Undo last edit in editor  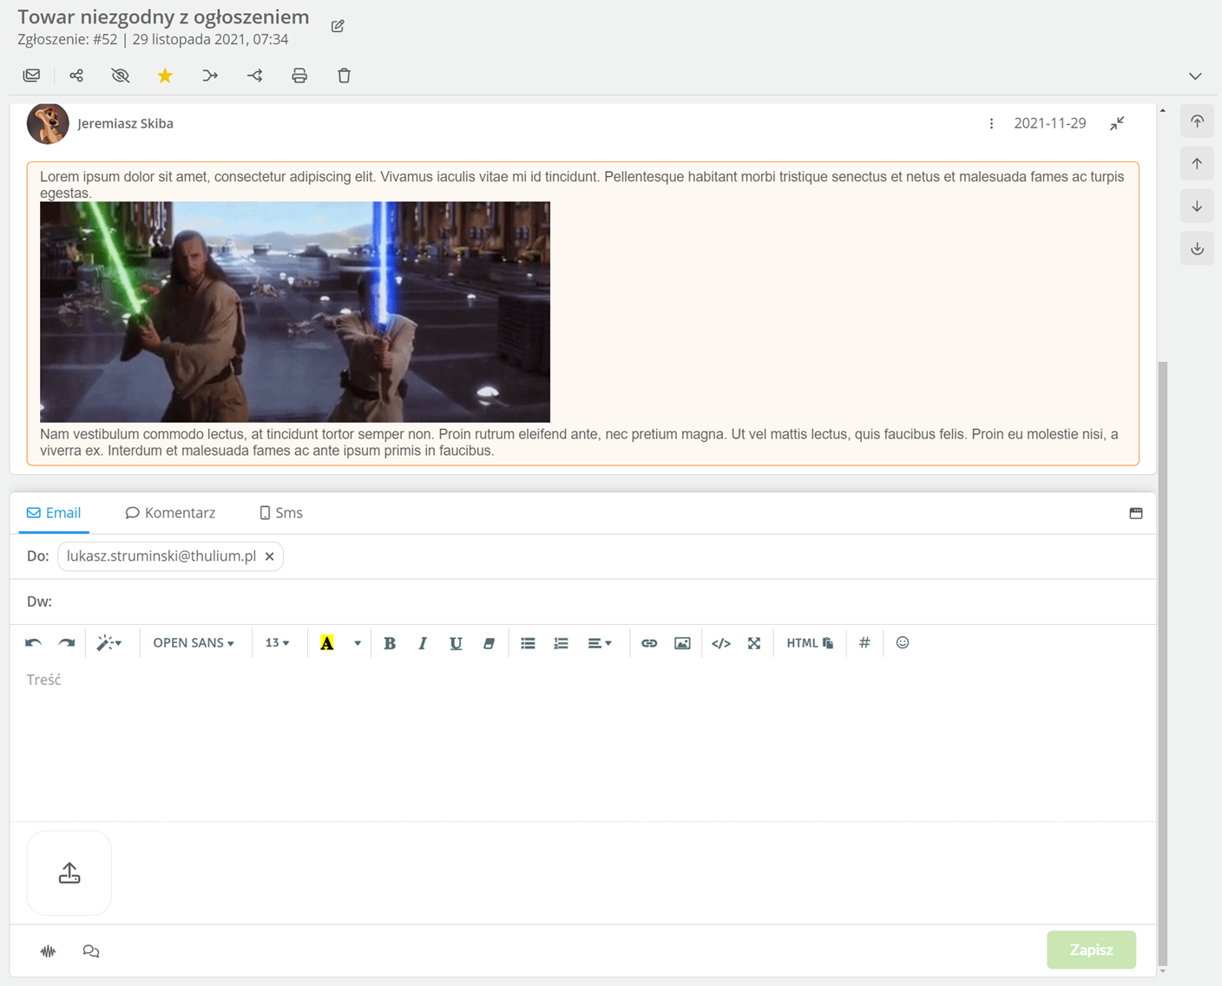pos(33,643)
